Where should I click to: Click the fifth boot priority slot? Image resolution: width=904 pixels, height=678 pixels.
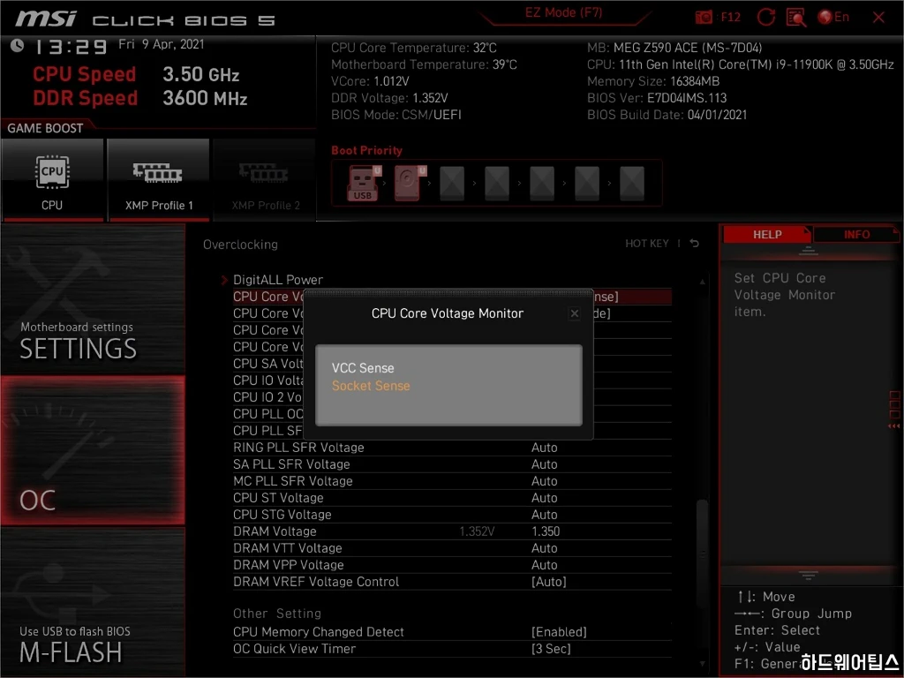(542, 184)
